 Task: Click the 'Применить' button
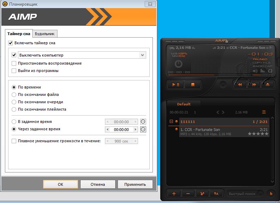tap(135, 184)
